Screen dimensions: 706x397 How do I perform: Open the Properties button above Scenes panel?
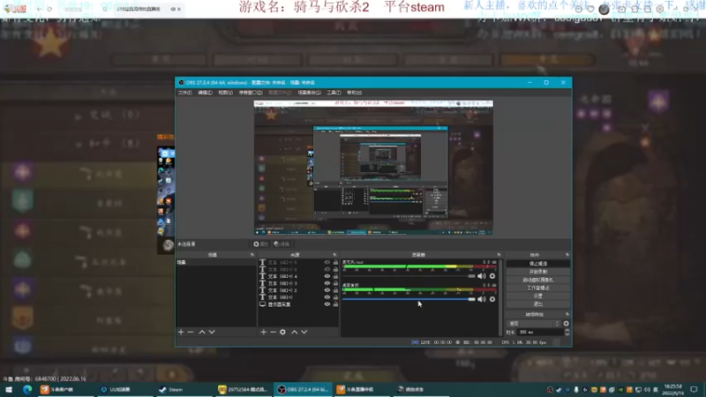tap(260, 244)
